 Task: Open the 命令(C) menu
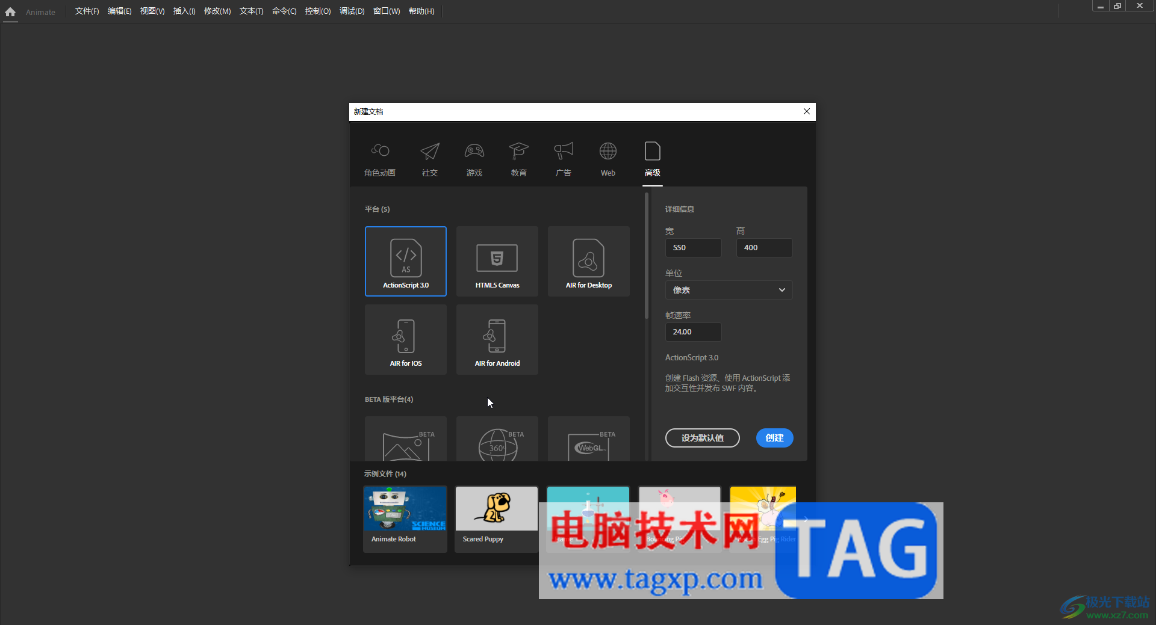point(284,11)
